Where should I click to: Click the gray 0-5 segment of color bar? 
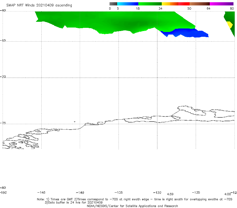pos(113,4)
